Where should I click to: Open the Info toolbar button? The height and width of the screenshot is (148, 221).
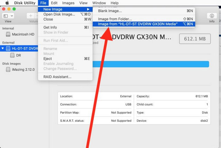tap(212, 16)
